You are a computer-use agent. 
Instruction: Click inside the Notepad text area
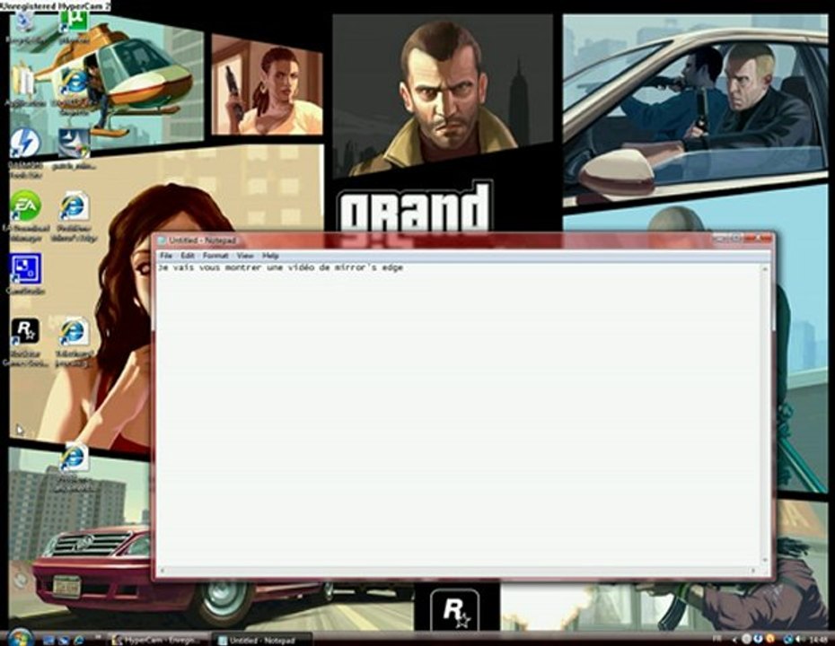(459, 415)
